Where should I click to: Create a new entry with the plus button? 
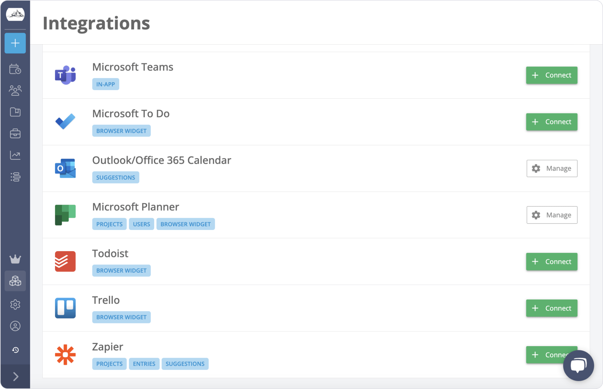click(15, 43)
